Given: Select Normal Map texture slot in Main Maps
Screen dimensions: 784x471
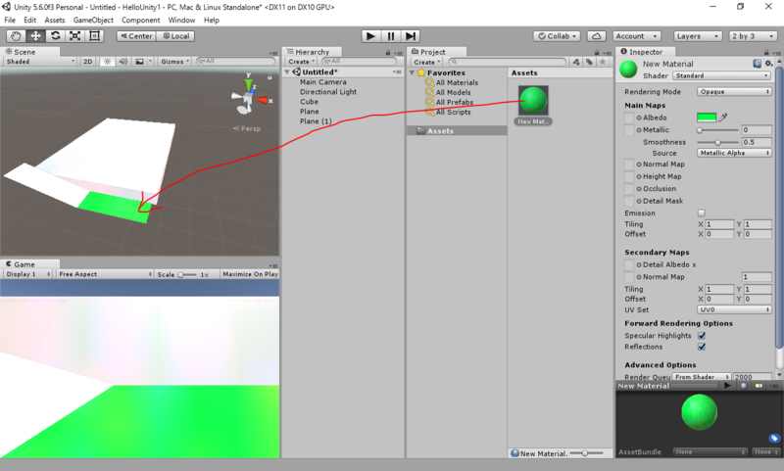Looking at the screenshot, I should click(629, 165).
